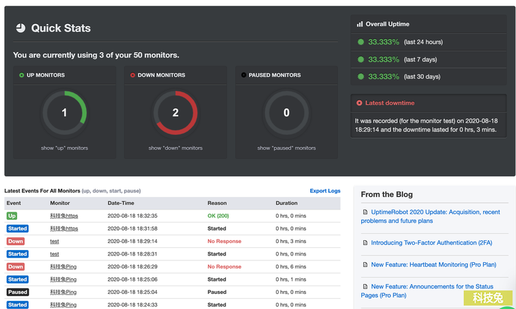The width and height of the screenshot is (516, 309).
Task: Click the Overall Uptime bar chart icon
Action: [x=360, y=24]
